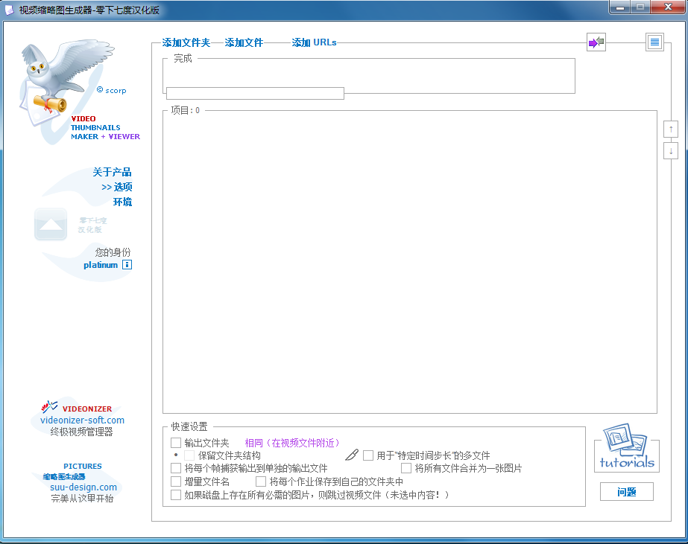Open the list view icon at top right
This screenshot has height=544, width=688.
point(654,42)
